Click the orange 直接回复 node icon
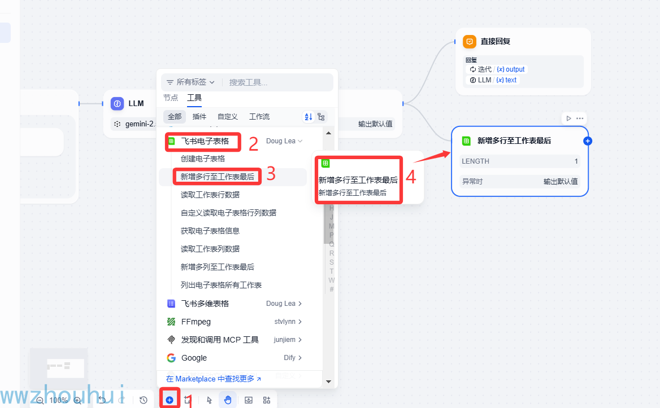This screenshot has height=408, width=660. tap(470, 42)
